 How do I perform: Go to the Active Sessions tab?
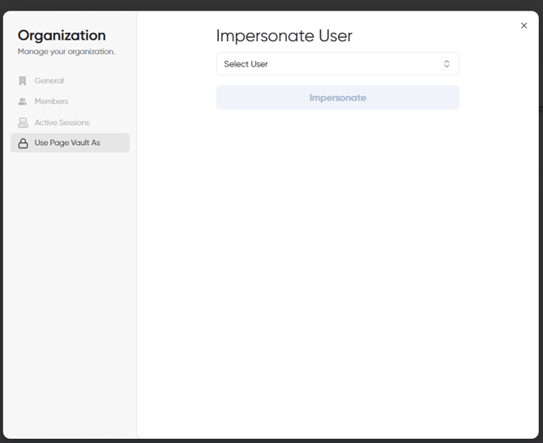(70, 122)
